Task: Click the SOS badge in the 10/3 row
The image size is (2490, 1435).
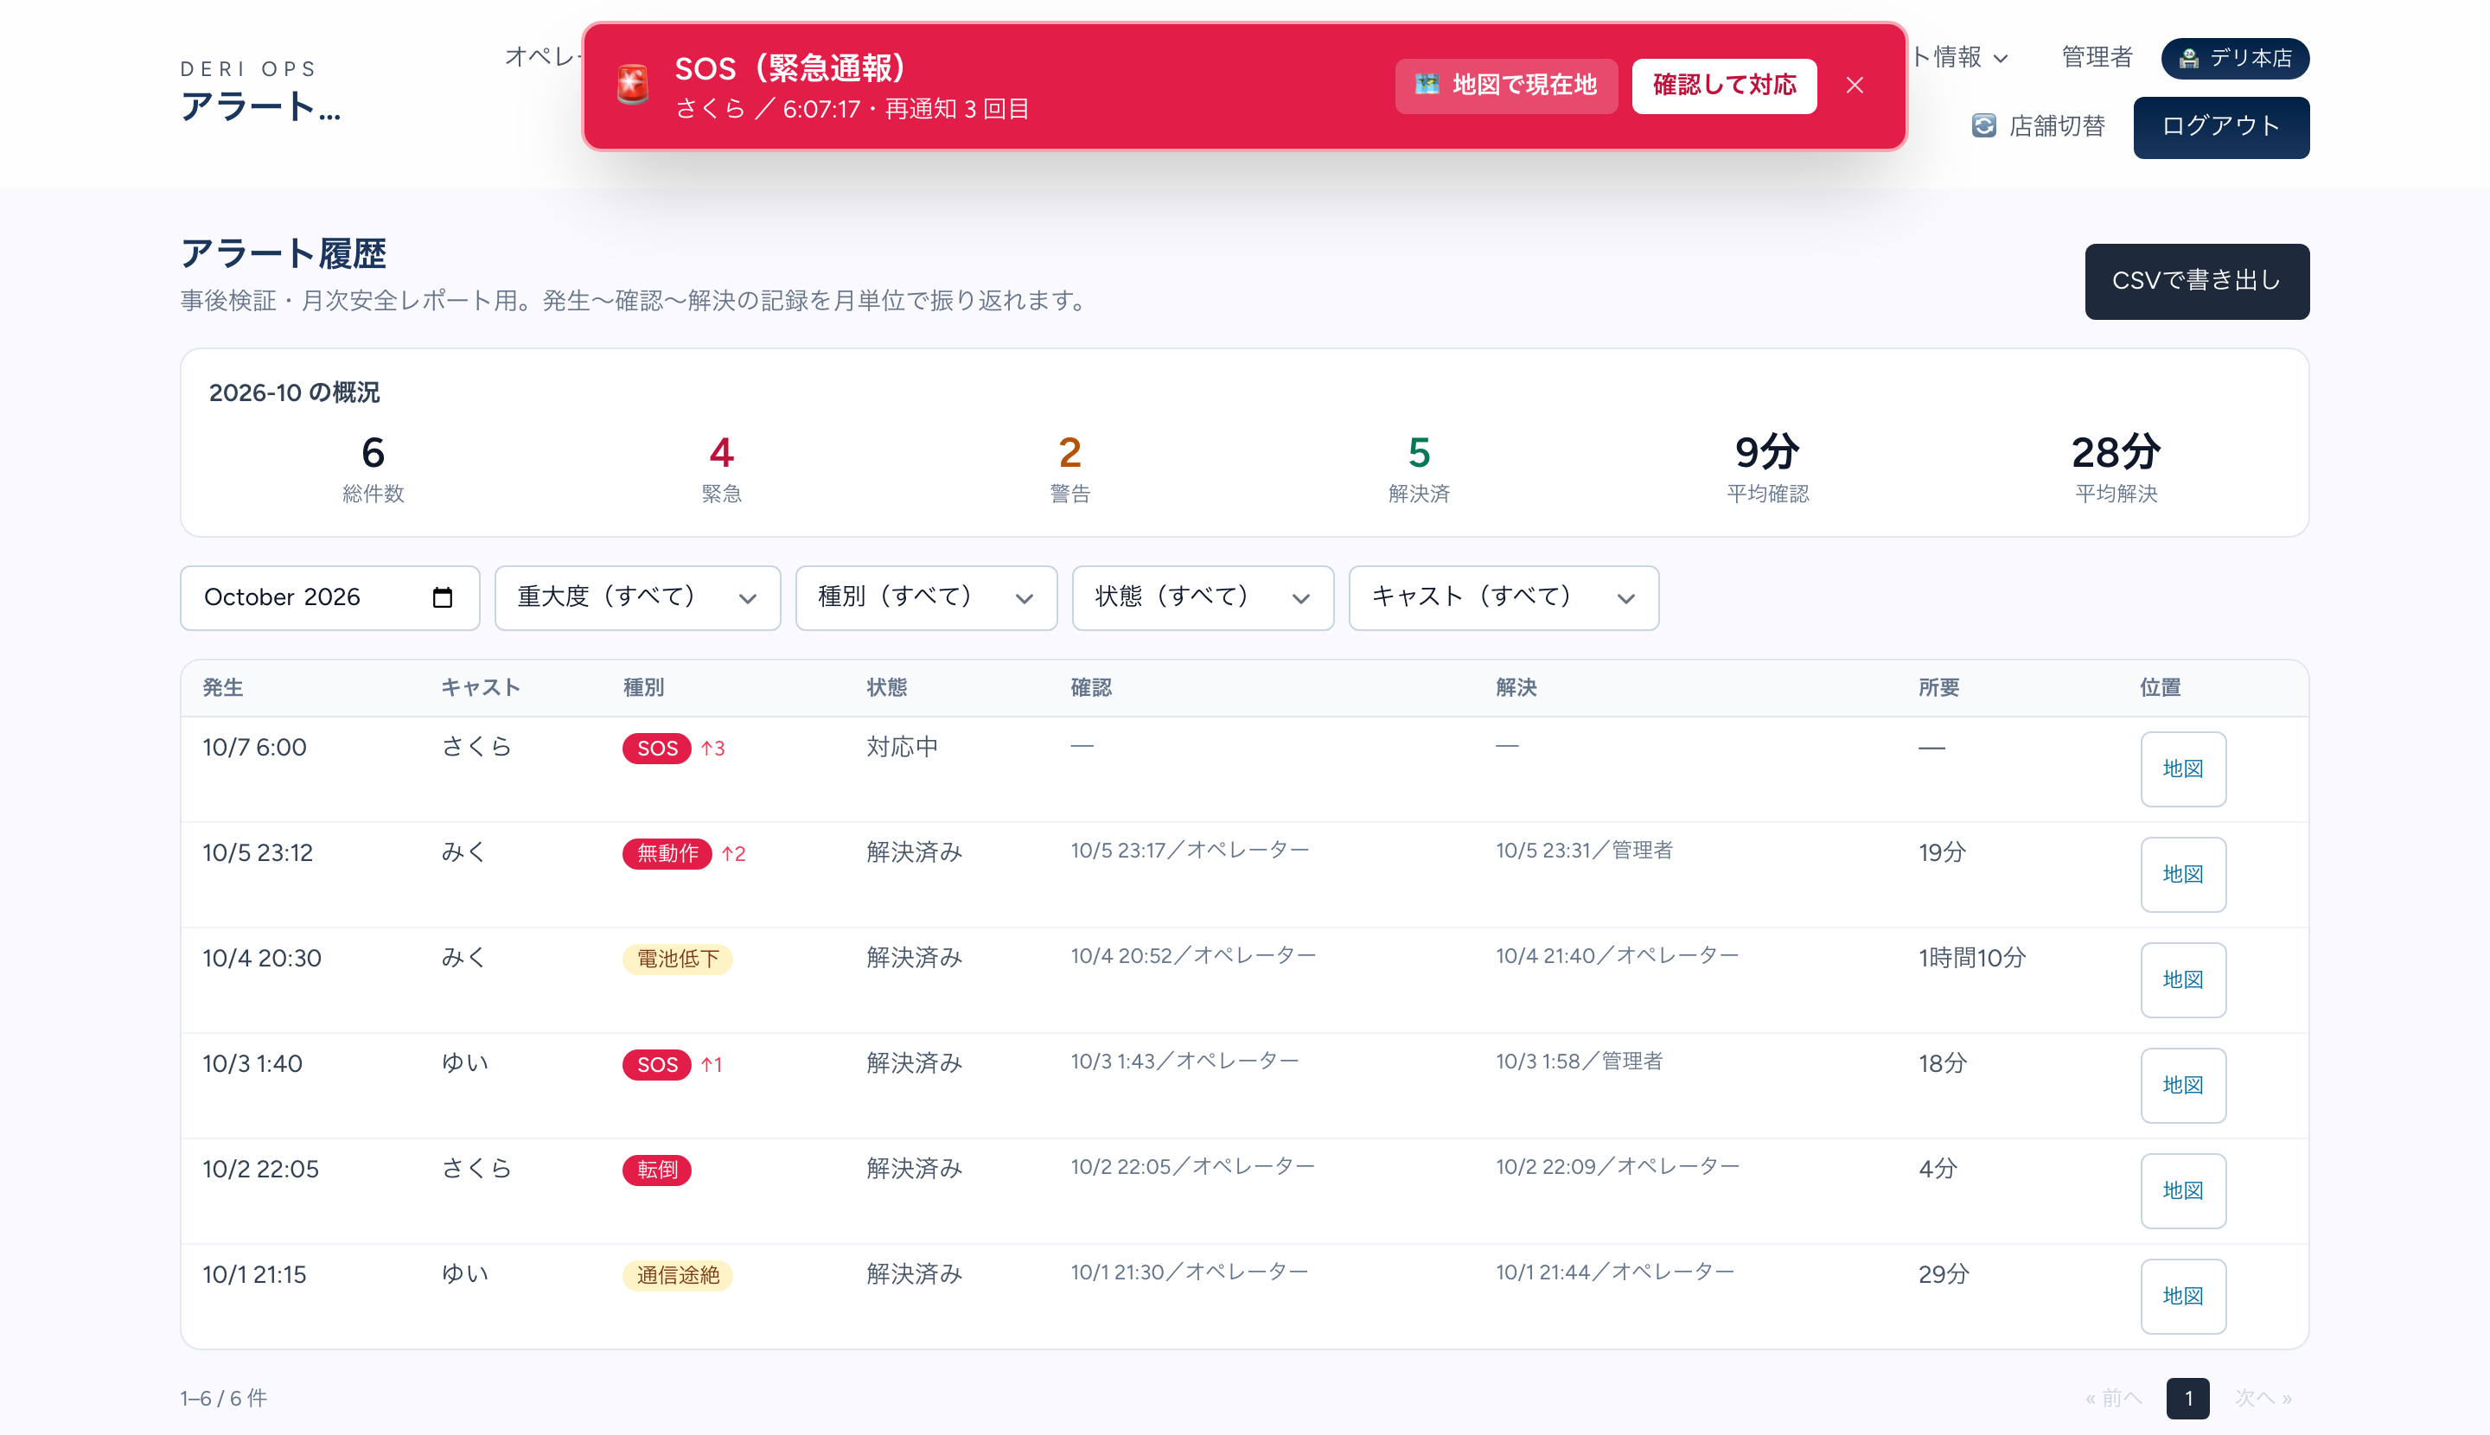Action: pos(656,1064)
